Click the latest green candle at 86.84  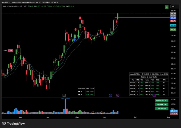click(118, 16)
